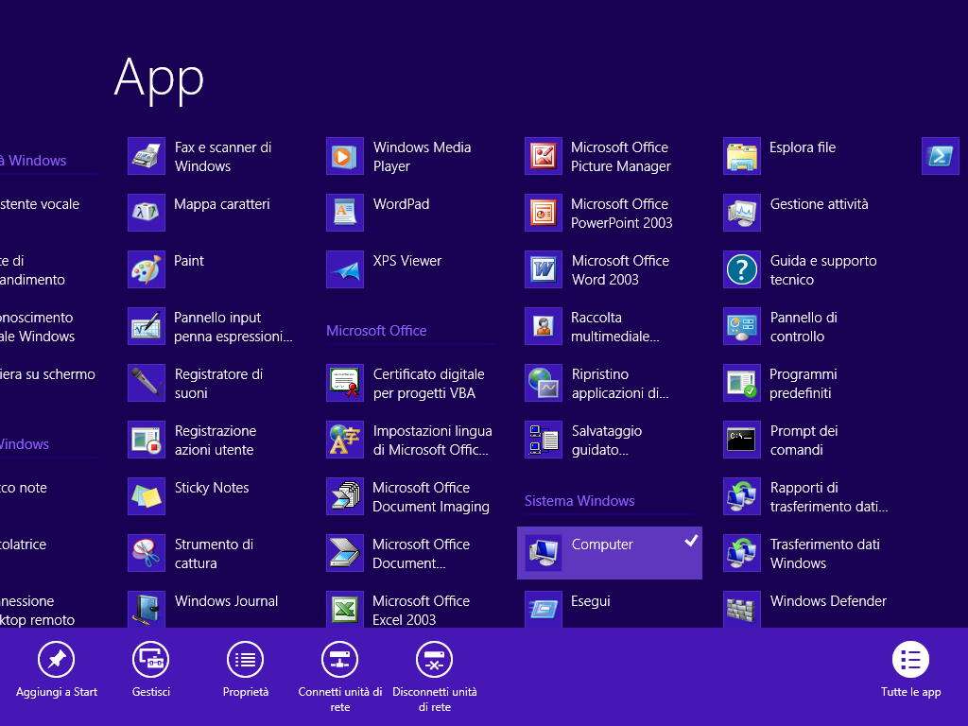Start Registratore di suoni microphone icon

[x=147, y=384]
